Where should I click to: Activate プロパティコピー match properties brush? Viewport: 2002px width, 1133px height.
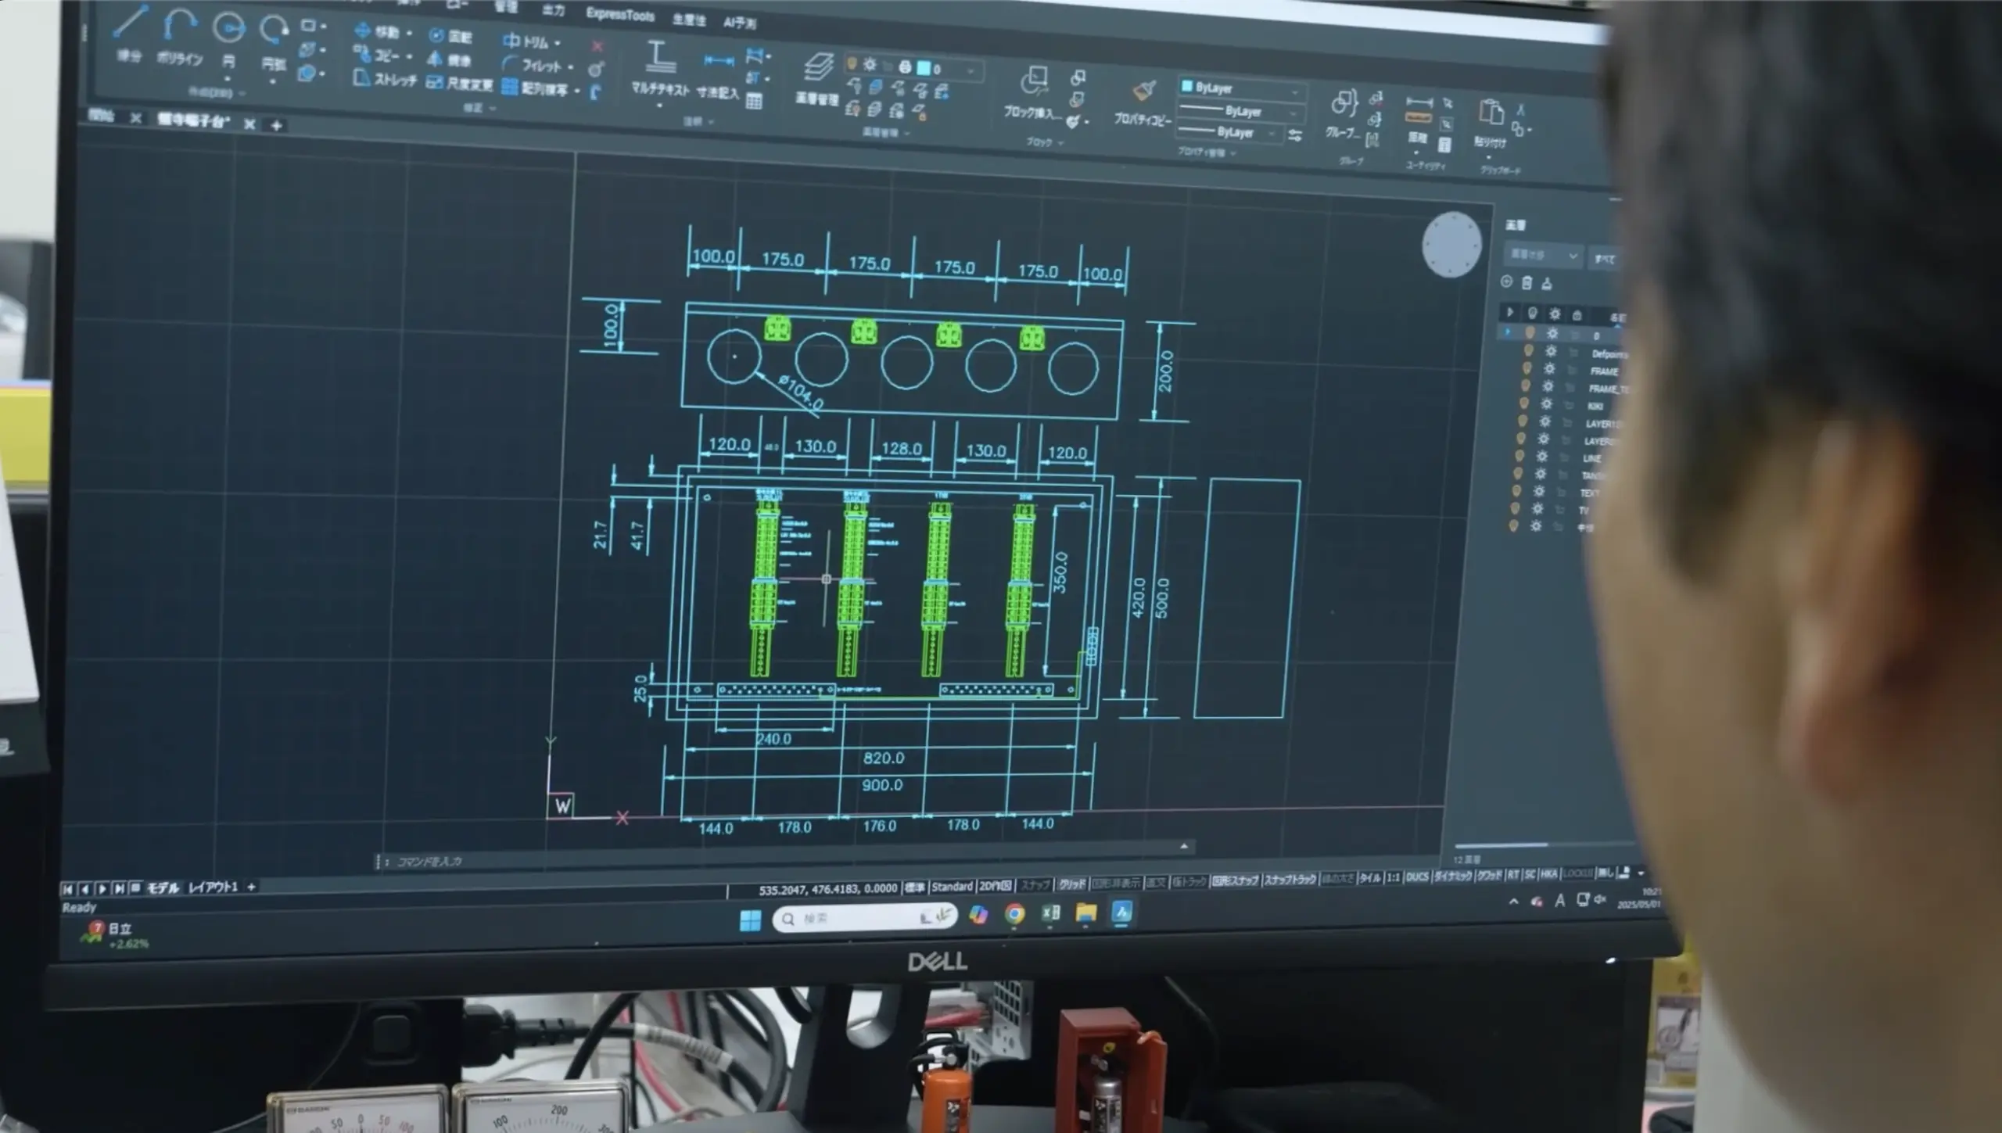pyautogui.click(x=1143, y=102)
